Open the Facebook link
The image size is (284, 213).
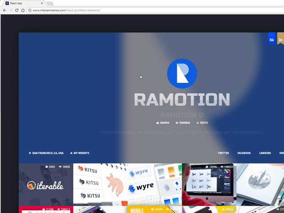tap(244, 153)
